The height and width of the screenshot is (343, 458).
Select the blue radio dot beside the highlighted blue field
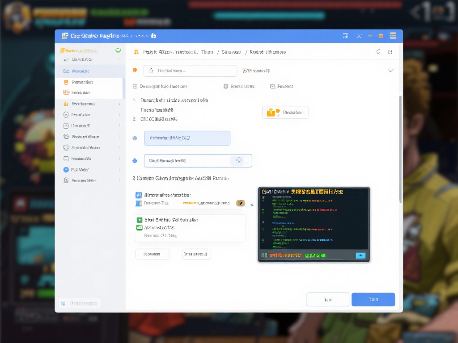(135, 138)
